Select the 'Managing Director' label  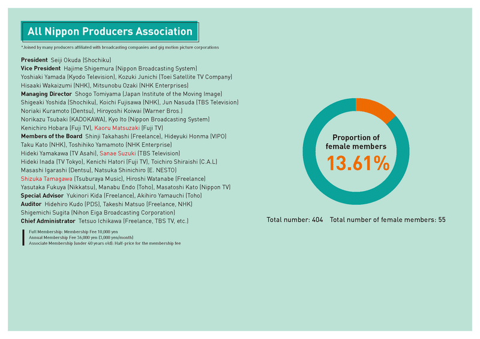click(46, 94)
